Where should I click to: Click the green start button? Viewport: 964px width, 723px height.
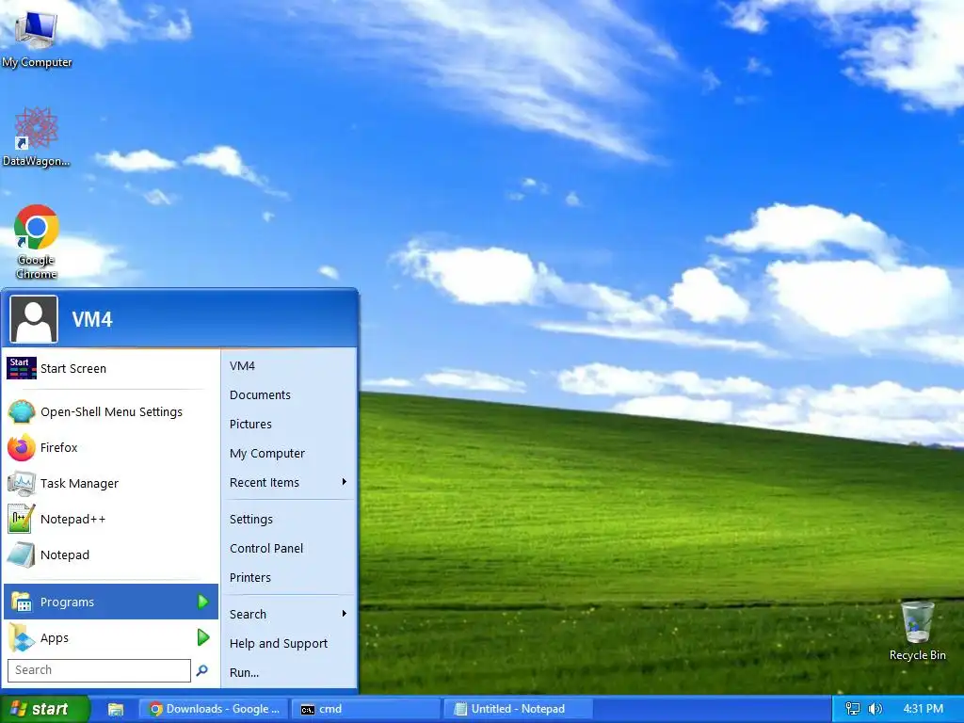coord(45,709)
